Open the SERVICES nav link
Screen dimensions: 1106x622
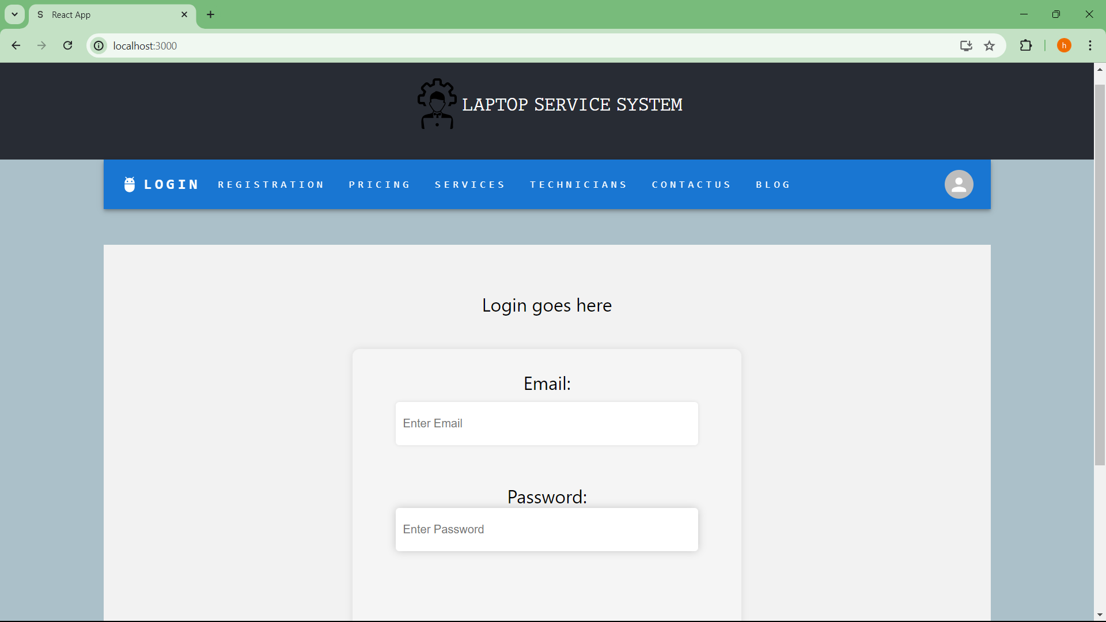point(469,185)
